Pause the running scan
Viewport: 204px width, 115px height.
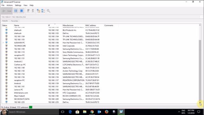pos(16,11)
